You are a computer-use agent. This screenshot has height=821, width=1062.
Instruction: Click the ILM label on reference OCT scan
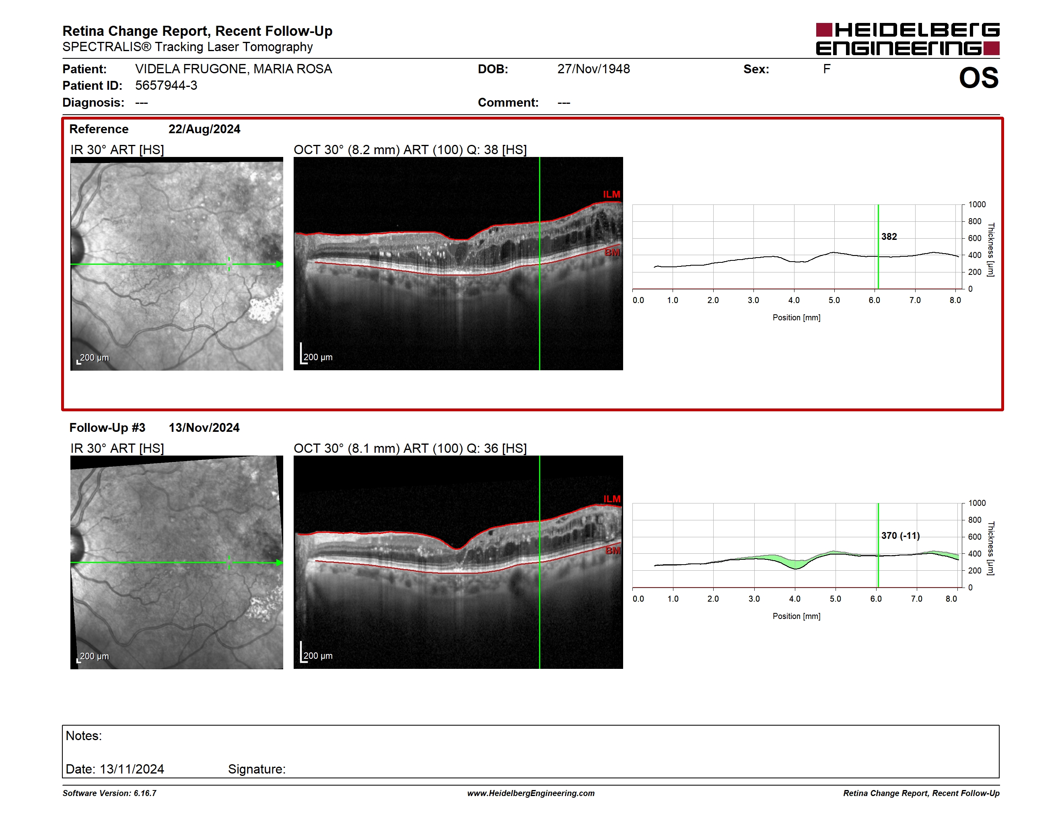(611, 194)
